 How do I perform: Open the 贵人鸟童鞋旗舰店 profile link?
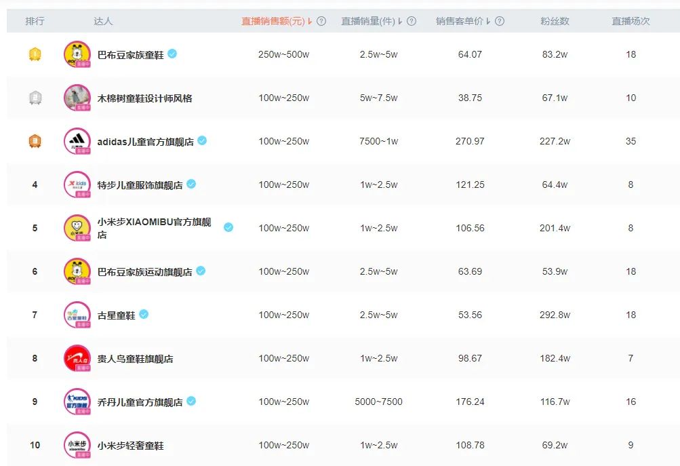[x=134, y=358]
